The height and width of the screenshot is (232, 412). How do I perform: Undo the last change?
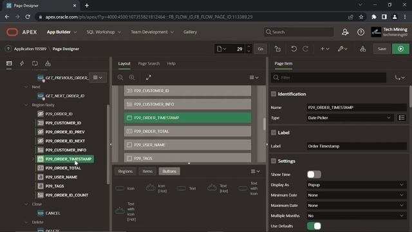point(294,49)
